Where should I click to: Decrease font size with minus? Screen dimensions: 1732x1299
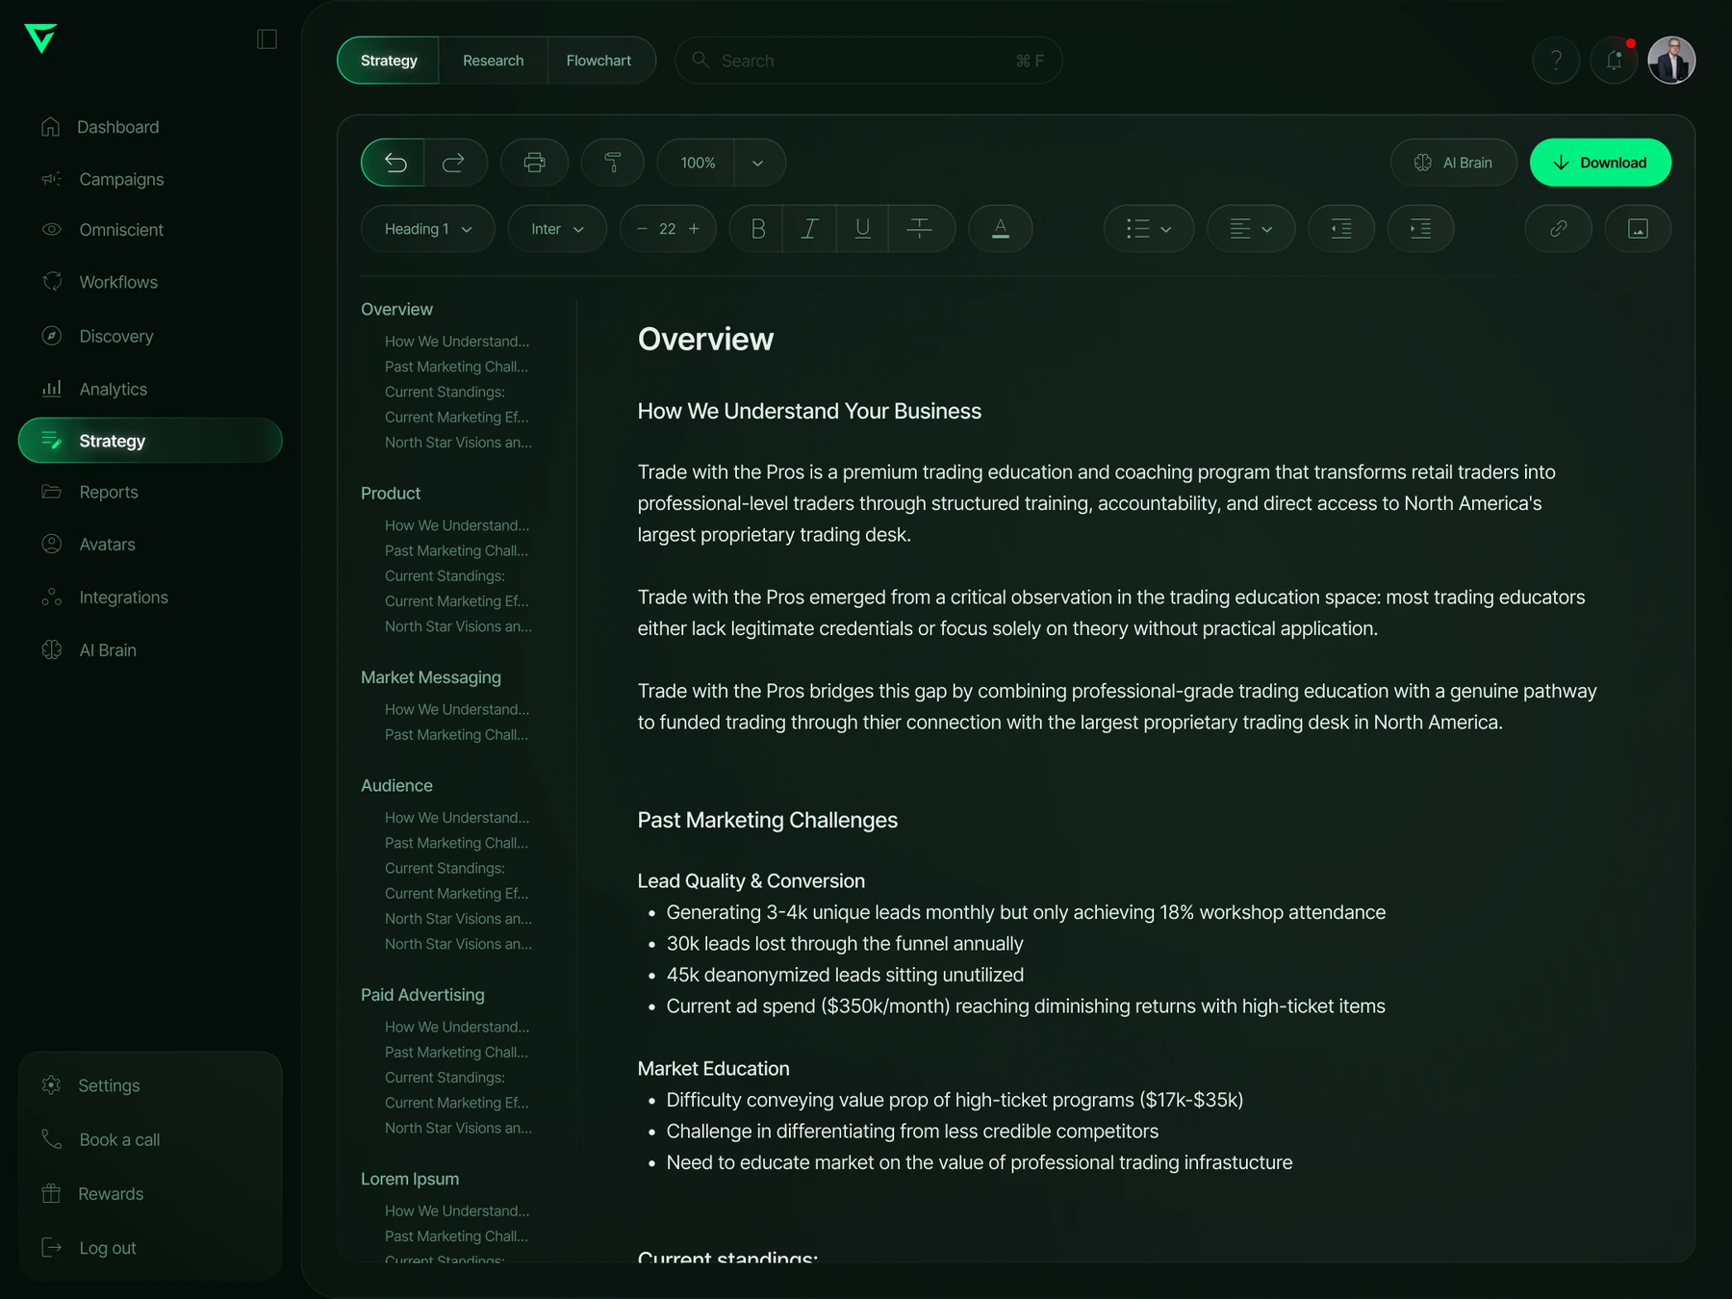642,229
